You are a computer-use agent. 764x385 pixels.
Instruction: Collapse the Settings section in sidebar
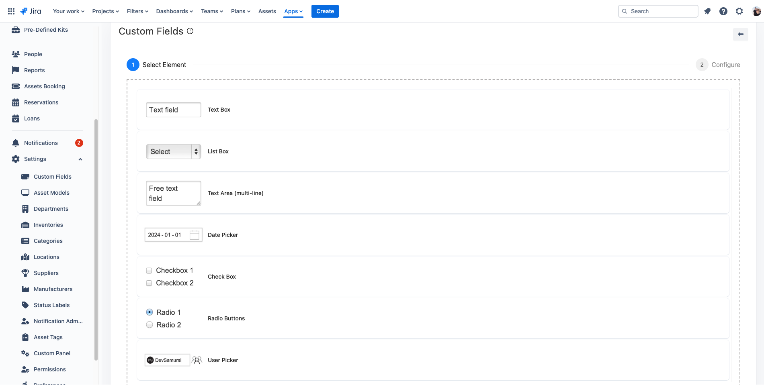(x=80, y=159)
